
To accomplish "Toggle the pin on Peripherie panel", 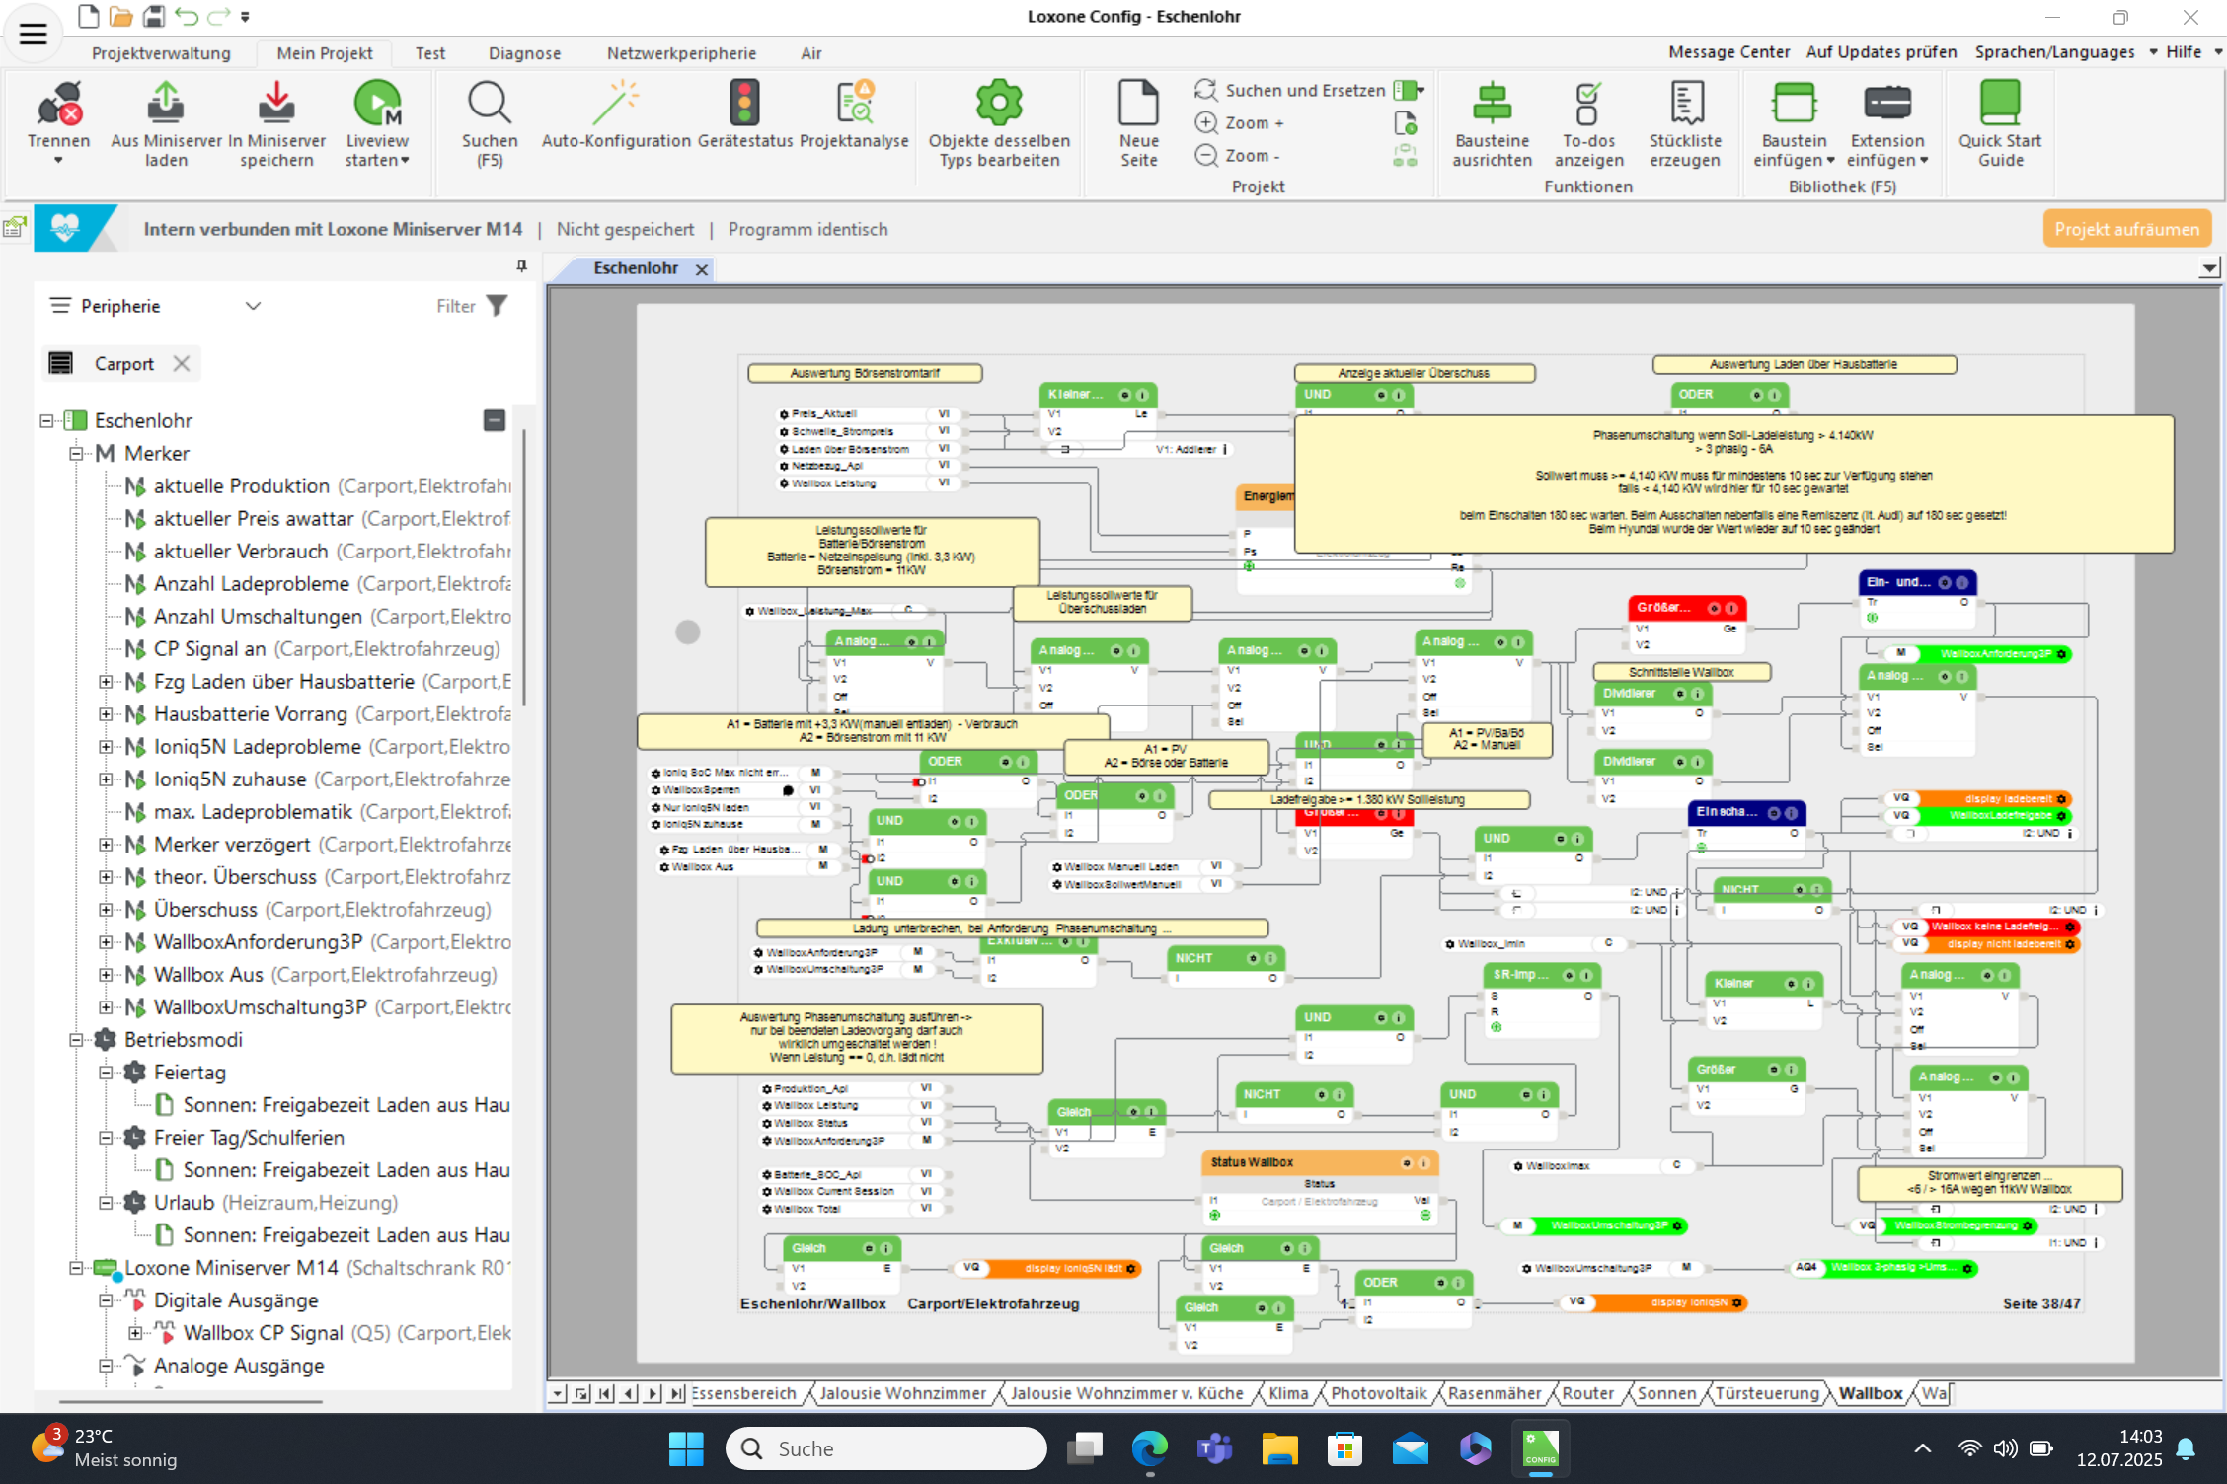I will click(x=521, y=266).
